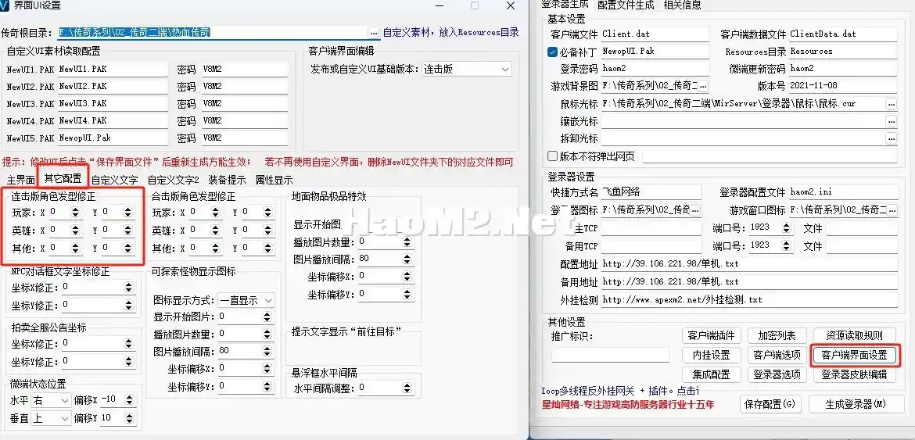Open 相关信息 tab in login generator
The width and height of the screenshot is (915, 440).
click(683, 5)
